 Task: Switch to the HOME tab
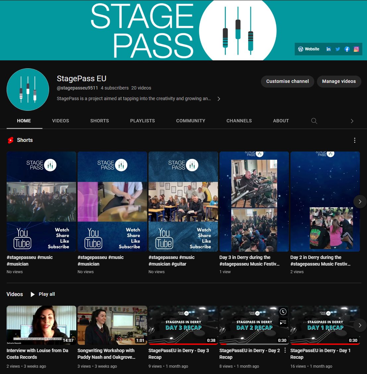[24, 121]
